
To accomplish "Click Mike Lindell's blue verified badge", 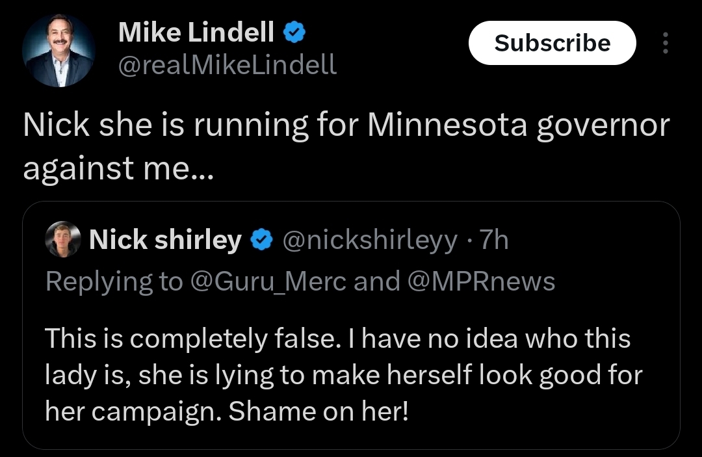I will coord(295,33).
